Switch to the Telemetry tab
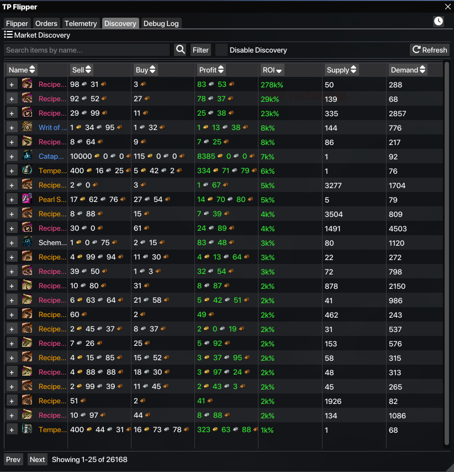This screenshot has width=454, height=472. (81, 23)
